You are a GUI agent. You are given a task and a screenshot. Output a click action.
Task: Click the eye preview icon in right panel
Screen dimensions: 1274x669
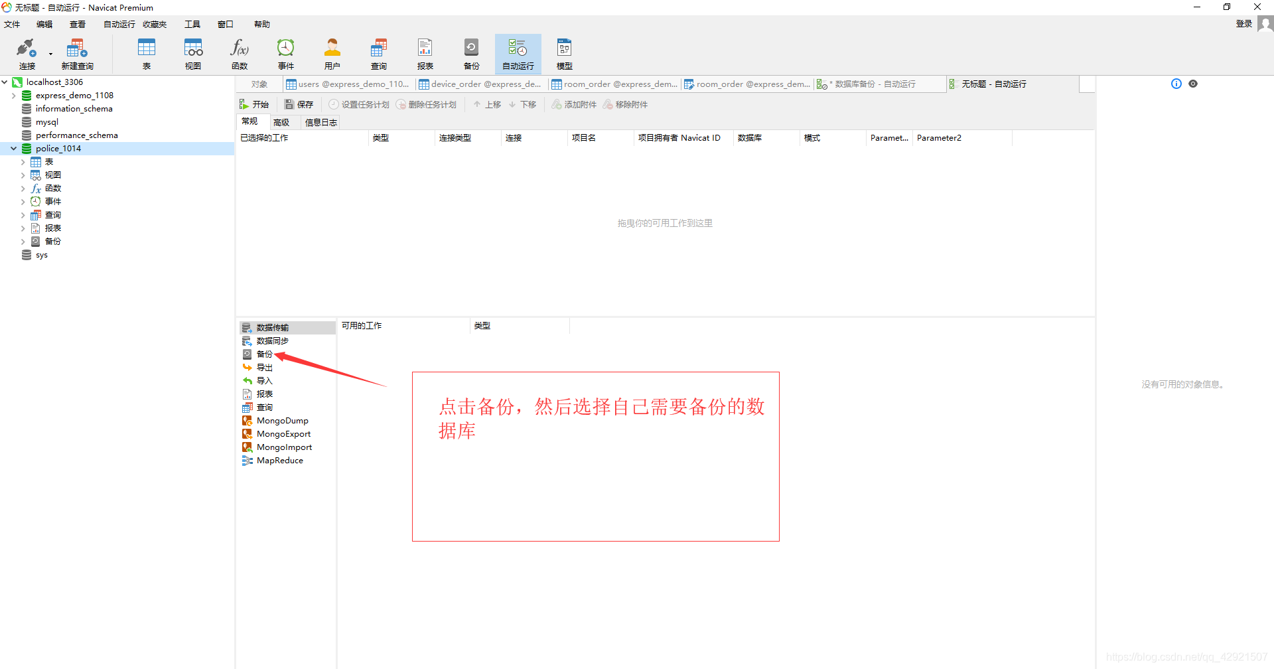[x=1193, y=84]
